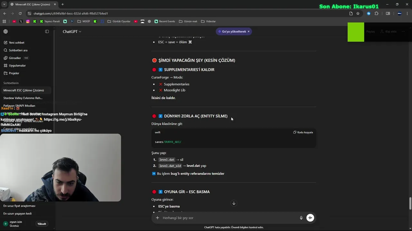Open chat Minecraft ESC Çökme Çözümü

pyautogui.click(x=26, y=90)
